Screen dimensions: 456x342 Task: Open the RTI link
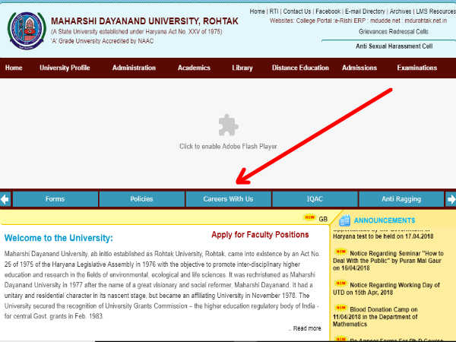tap(274, 11)
